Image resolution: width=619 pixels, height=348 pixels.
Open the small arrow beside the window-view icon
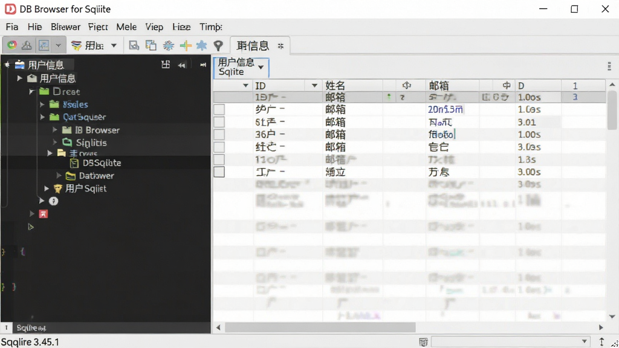pos(59,45)
